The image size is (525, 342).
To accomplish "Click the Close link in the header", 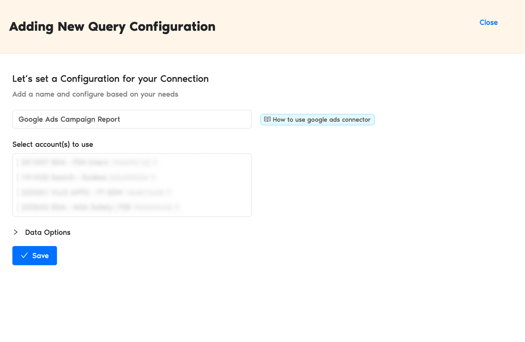I will (x=488, y=22).
